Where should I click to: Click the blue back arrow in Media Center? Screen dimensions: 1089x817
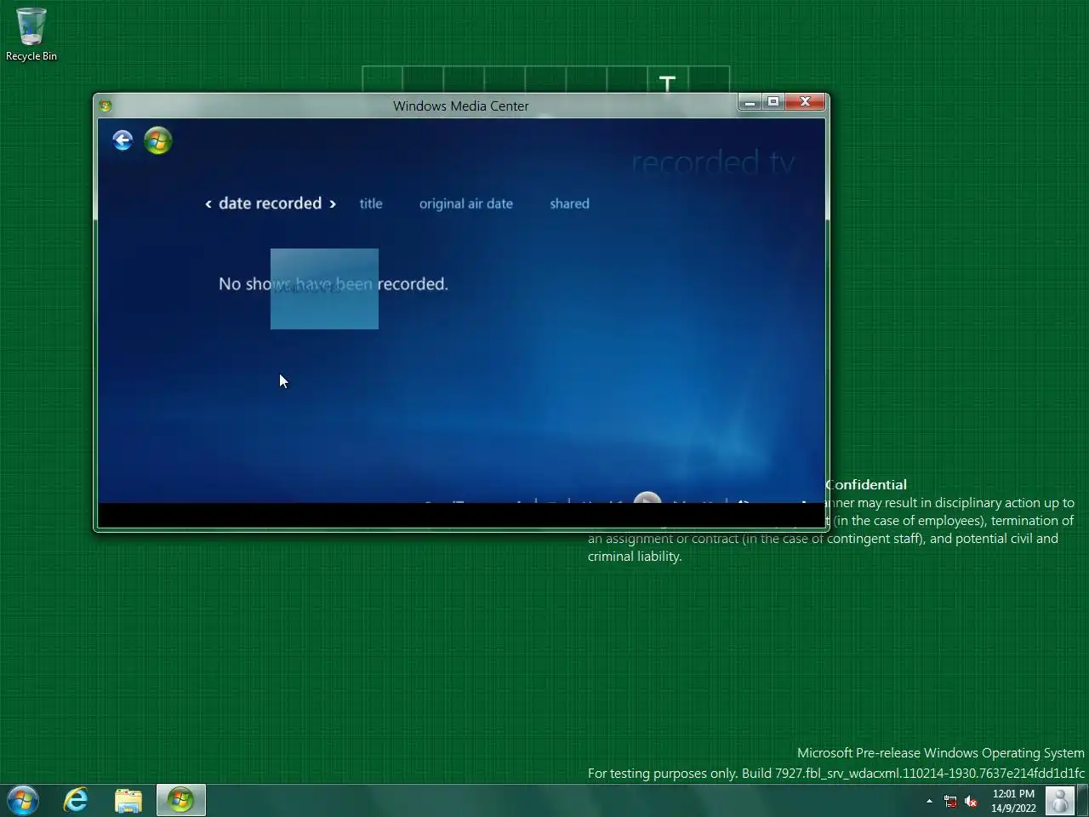coord(123,140)
